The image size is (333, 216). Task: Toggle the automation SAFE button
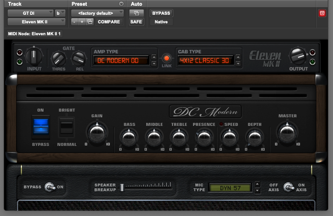[136, 22]
